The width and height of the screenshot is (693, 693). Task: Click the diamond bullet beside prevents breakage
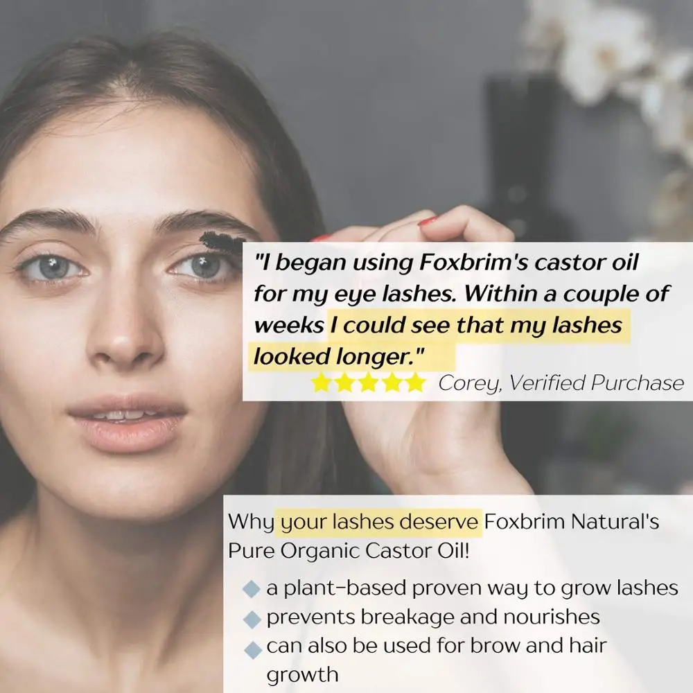[x=252, y=619]
